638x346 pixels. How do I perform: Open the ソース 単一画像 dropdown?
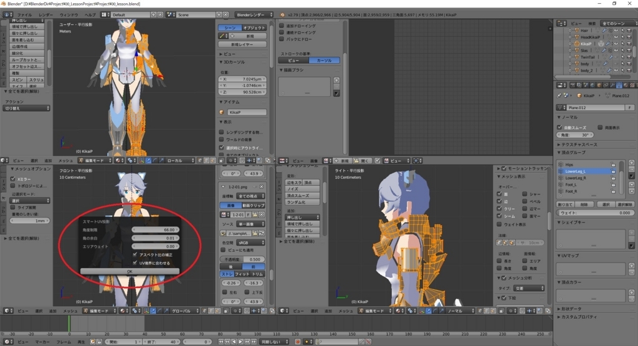pyautogui.click(x=250, y=224)
